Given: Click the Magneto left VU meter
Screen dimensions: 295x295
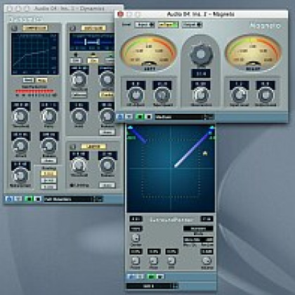Looking at the screenshot, I should click(x=148, y=53).
